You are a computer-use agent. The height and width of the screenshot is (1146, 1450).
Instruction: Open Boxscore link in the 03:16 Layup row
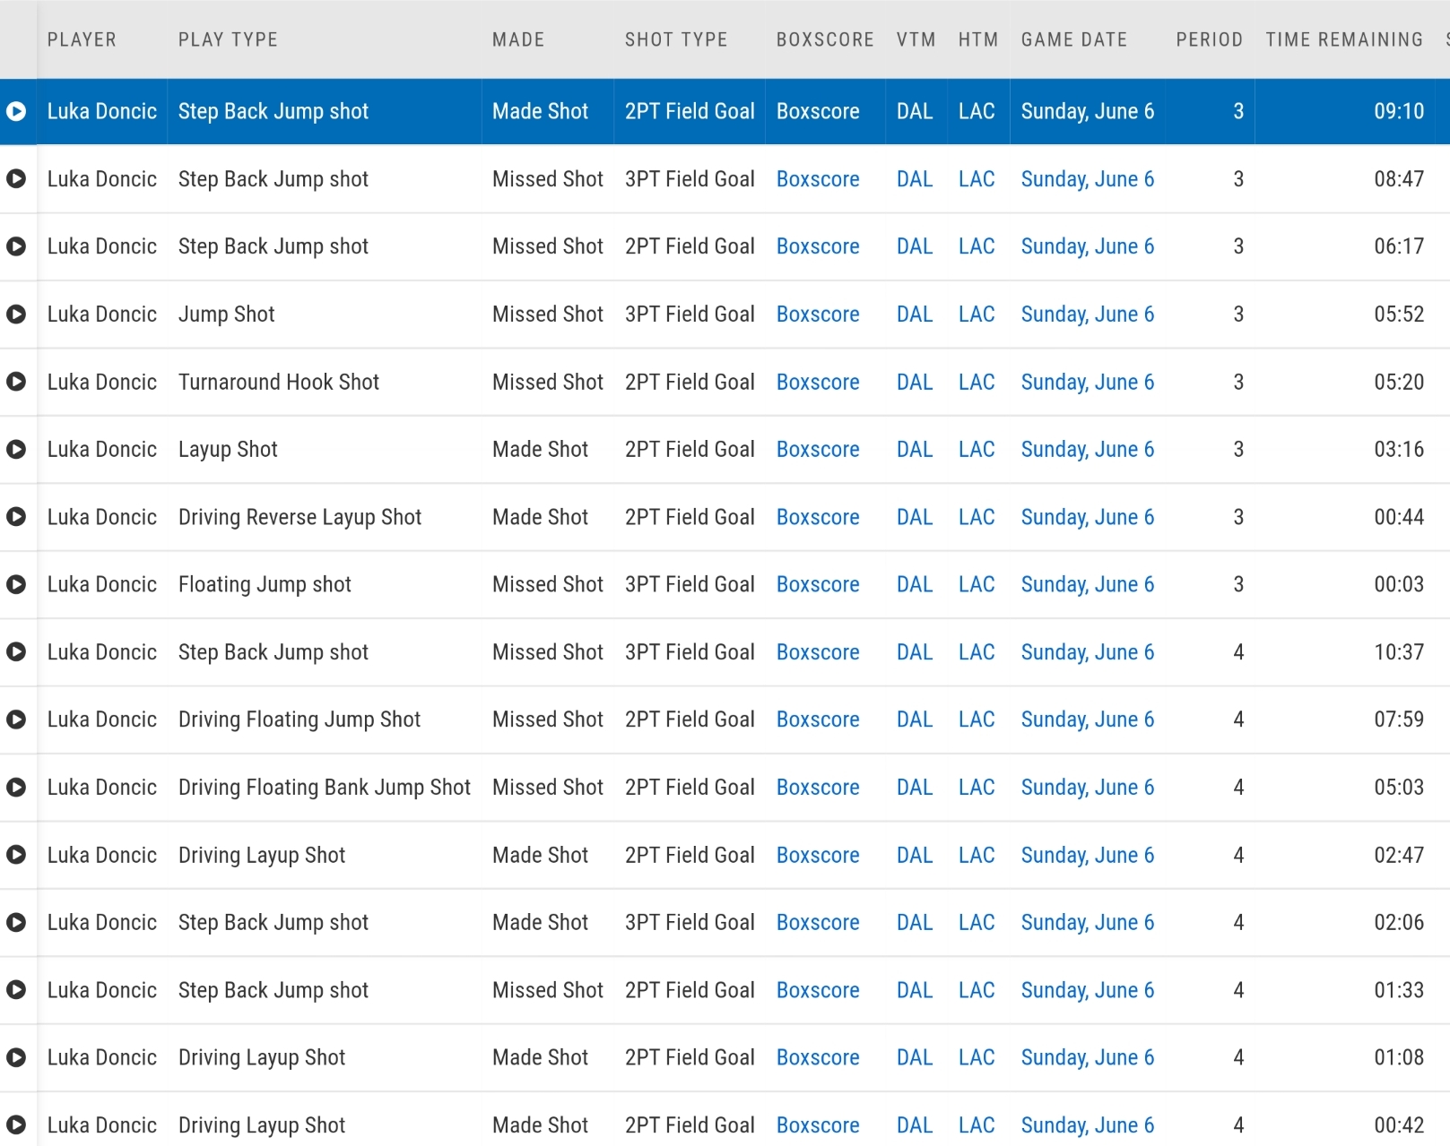coord(818,450)
